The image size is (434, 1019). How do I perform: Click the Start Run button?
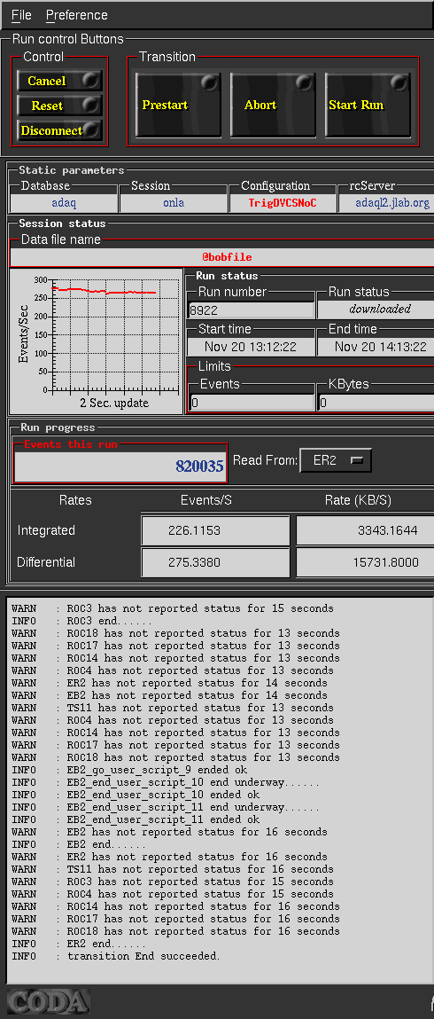pyautogui.click(x=368, y=105)
